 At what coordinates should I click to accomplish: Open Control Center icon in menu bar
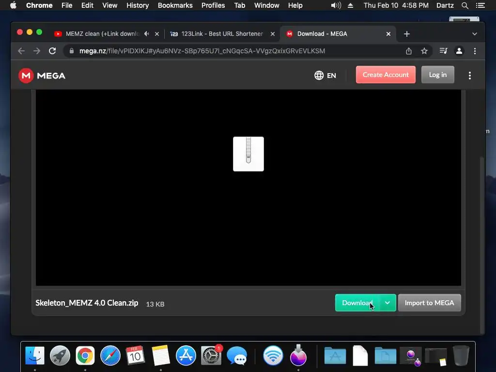pyautogui.click(x=480, y=5)
